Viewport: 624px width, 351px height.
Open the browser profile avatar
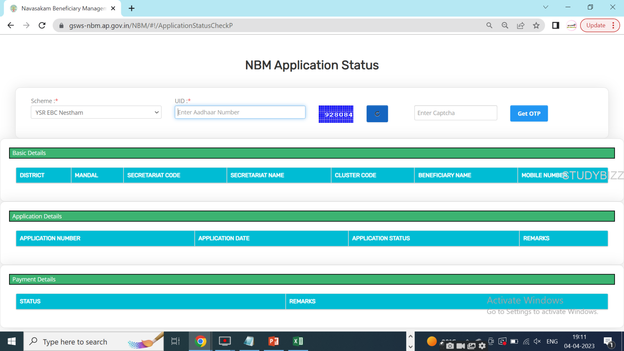coord(571,25)
